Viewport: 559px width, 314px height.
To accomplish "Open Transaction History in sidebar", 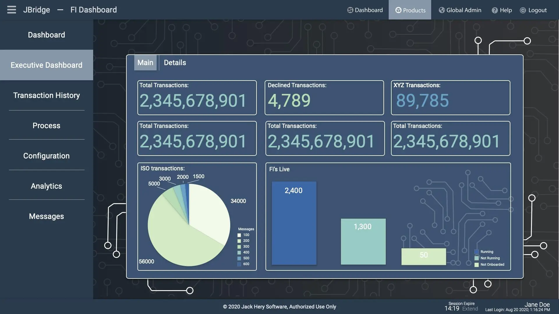I will click(47, 95).
